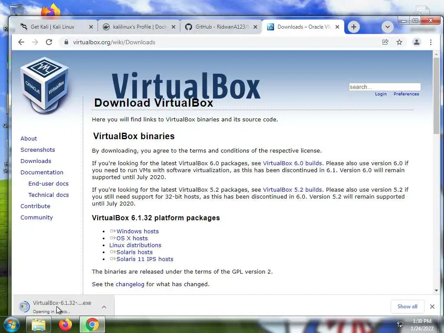This screenshot has height=333, width=444.
Task: Click the VirtualBox cube logo
Action: (x=45, y=85)
